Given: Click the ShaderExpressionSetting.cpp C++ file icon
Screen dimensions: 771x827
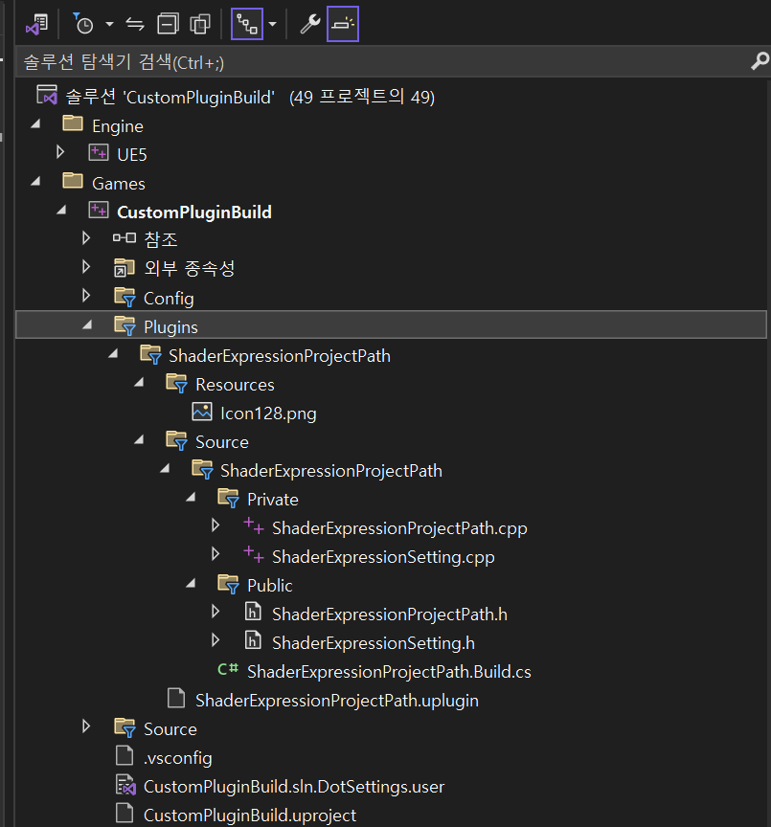Looking at the screenshot, I should (x=254, y=555).
